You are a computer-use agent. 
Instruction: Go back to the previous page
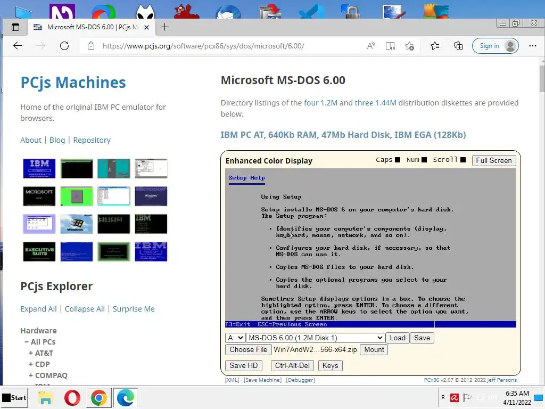tap(18, 46)
